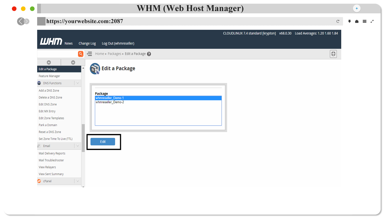The height and width of the screenshot is (218, 386).
Task: Click the browser back arrow
Action: pos(21,21)
